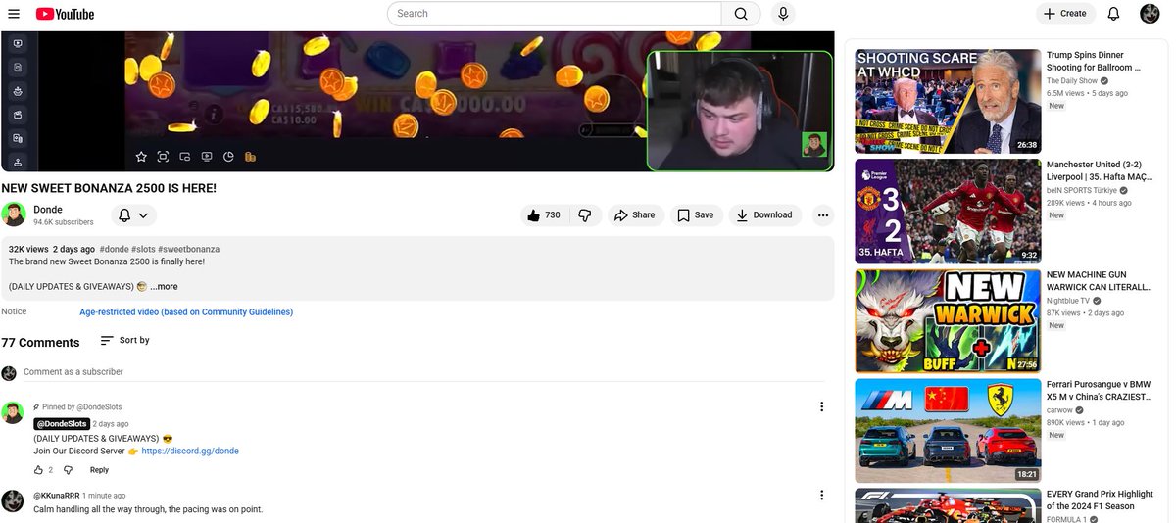1176x523 pixels.
Task: Open EVERY Grand Prix Highlight title
Action: tap(1098, 500)
